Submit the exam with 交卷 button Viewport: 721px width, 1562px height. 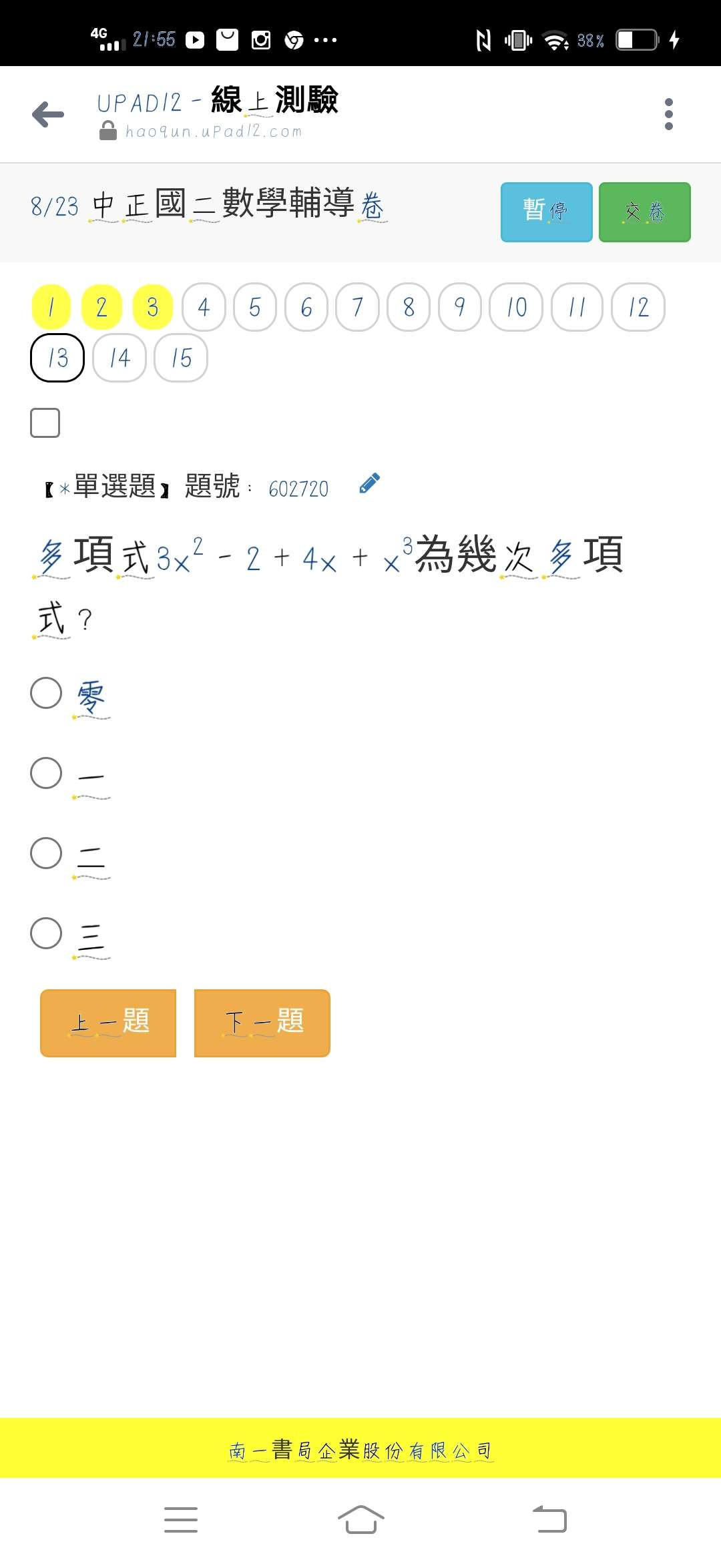point(644,212)
